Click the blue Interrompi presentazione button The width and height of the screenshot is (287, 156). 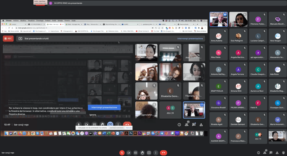104,107
